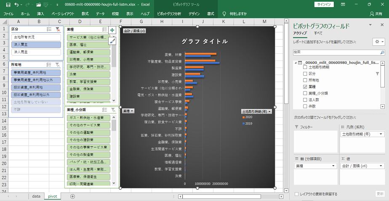Open the chart styles paintbrush button
Screen dimensions: 389x201
pos(112,40)
